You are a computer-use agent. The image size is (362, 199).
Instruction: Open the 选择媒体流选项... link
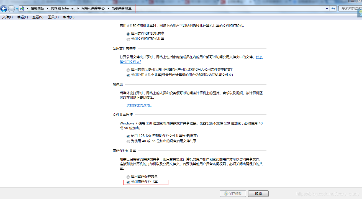139,105
